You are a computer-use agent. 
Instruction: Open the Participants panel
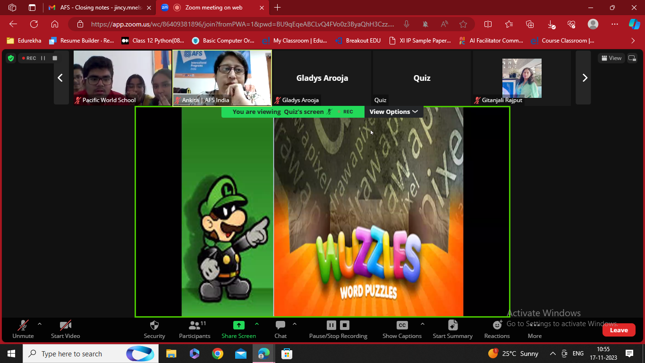tap(195, 329)
